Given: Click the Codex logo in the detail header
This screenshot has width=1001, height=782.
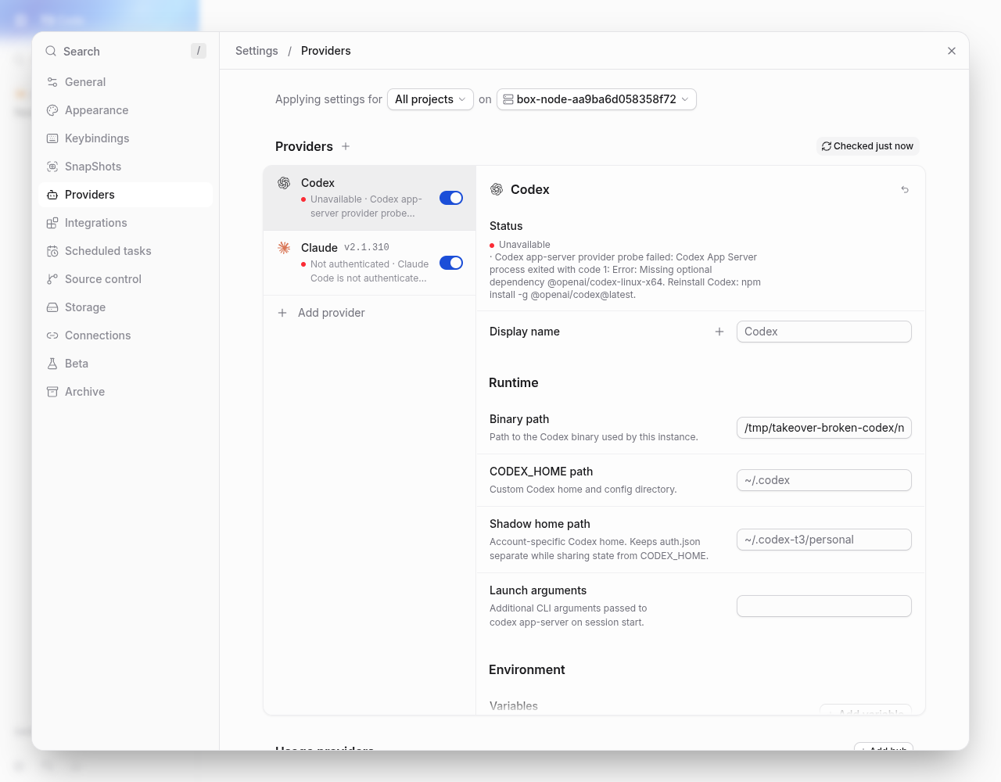Looking at the screenshot, I should [497, 189].
